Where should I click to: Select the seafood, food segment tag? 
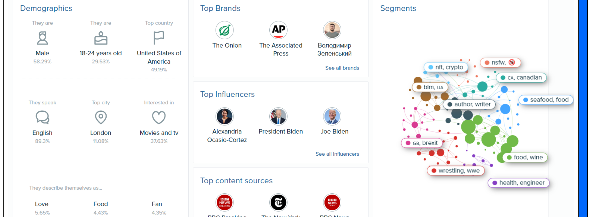546,100
